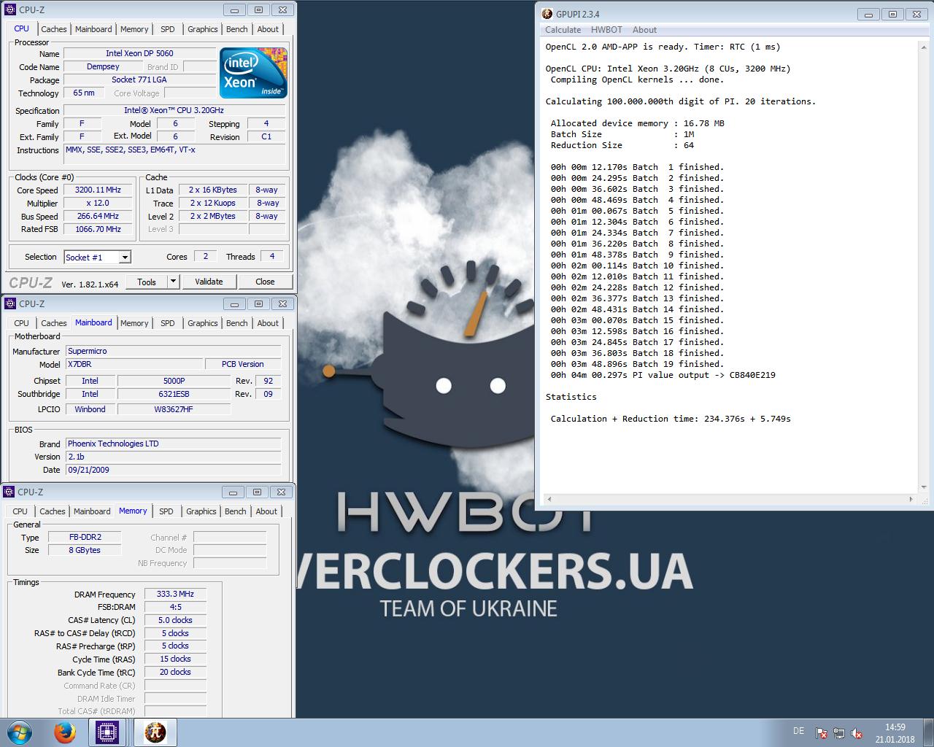This screenshot has height=747, width=934.
Task: Click the Rated FSB value 1066.70 MHz
Action: pyautogui.click(x=99, y=229)
